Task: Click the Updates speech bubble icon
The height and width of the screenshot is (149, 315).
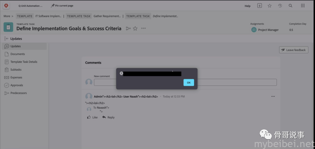Action: [7, 46]
